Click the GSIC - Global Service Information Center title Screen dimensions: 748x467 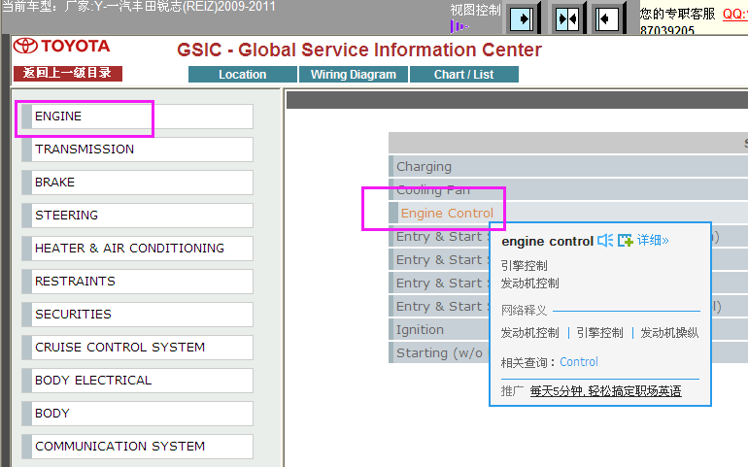tap(359, 50)
